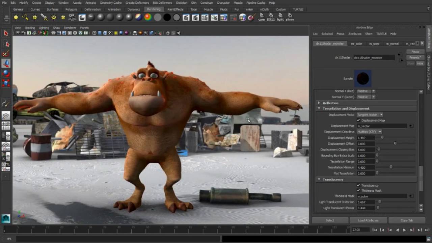This screenshot has width=432, height=243.
Task: Click the first render clapboard shelf icon
Action: (186, 17)
